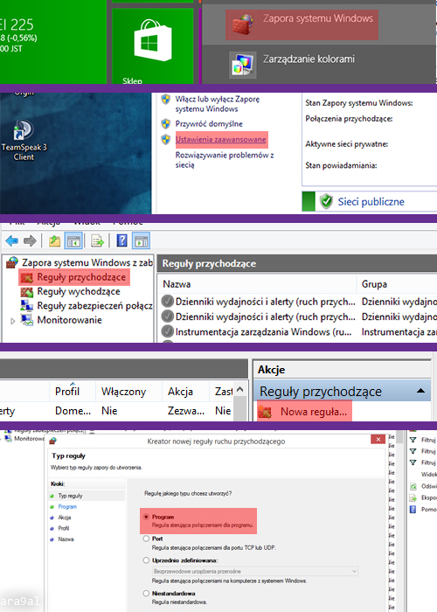Click the export list toolbar icon
Image resolution: width=437 pixels, height=612 pixels.
coord(97,240)
